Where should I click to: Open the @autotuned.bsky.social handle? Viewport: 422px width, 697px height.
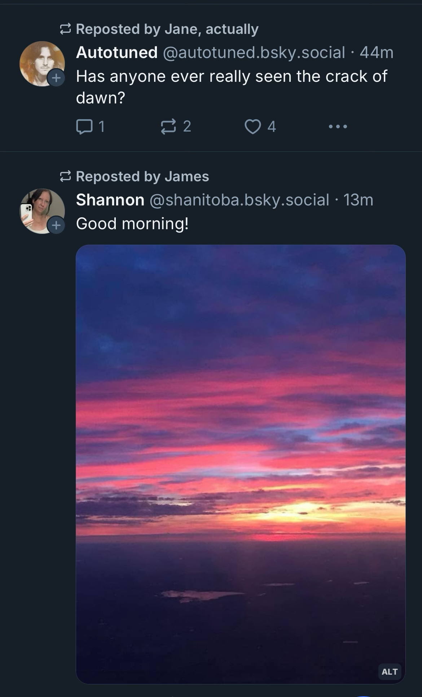pyautogui.click(x=254, y=53)
